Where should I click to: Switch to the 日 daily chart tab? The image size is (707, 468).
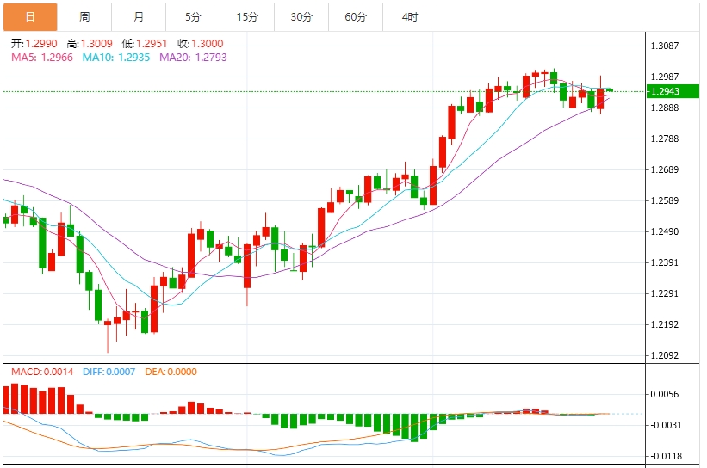[30, 17]
